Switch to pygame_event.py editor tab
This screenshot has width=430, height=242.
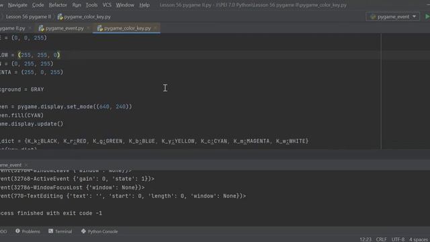(x=64, y=28)
